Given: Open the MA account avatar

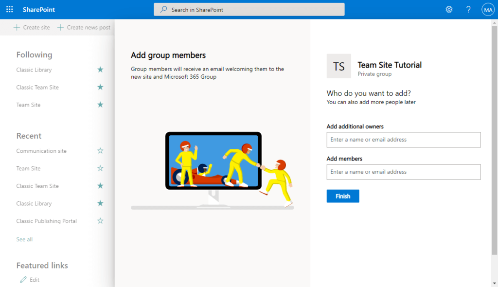Looking at the screenshot, I should pos(488,10).
